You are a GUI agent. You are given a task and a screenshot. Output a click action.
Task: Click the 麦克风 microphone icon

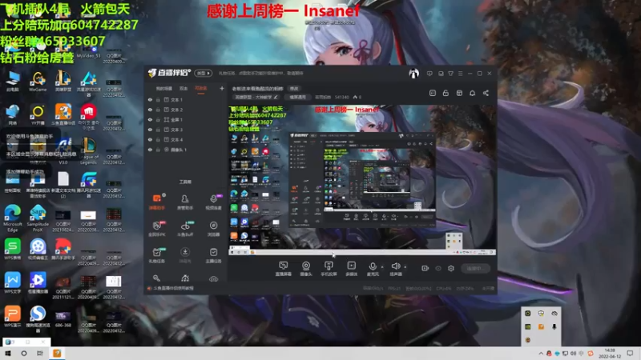coord(373,267)
